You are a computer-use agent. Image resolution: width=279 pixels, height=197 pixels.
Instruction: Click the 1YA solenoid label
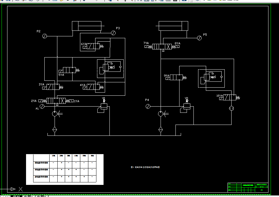pyautogui.click(x=77, y=101)
